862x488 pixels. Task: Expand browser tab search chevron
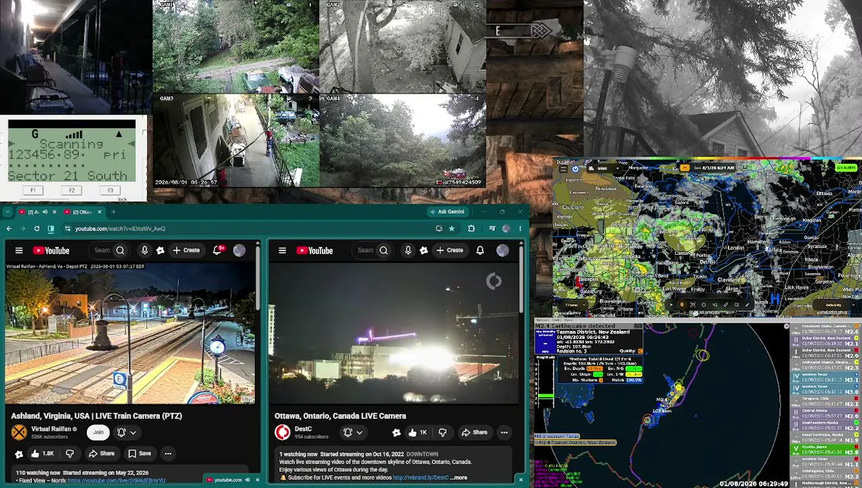[7, 212]
